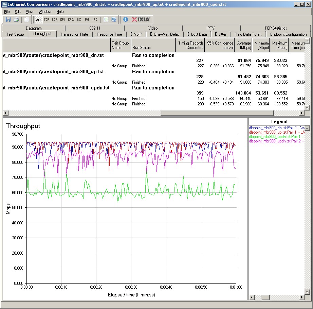This screenshot has height=309, width=313.
Task: Click the results table horizontal scrollbar thumb
Action: click(217, 113)
